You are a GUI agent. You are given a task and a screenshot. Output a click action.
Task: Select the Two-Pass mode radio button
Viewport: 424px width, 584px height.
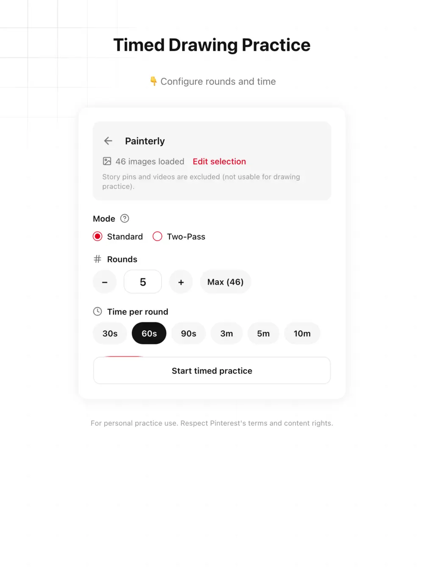coord(157,236)
